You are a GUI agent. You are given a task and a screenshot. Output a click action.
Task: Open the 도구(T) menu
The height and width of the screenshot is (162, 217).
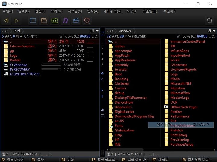(x=132, y=11)
